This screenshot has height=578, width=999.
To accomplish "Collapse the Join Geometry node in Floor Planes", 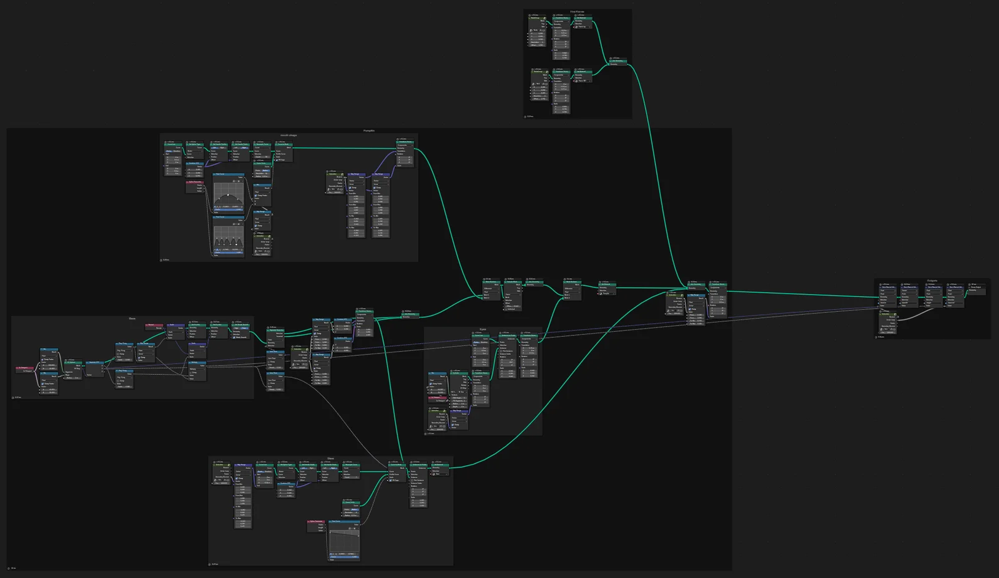I will (611, 61).
